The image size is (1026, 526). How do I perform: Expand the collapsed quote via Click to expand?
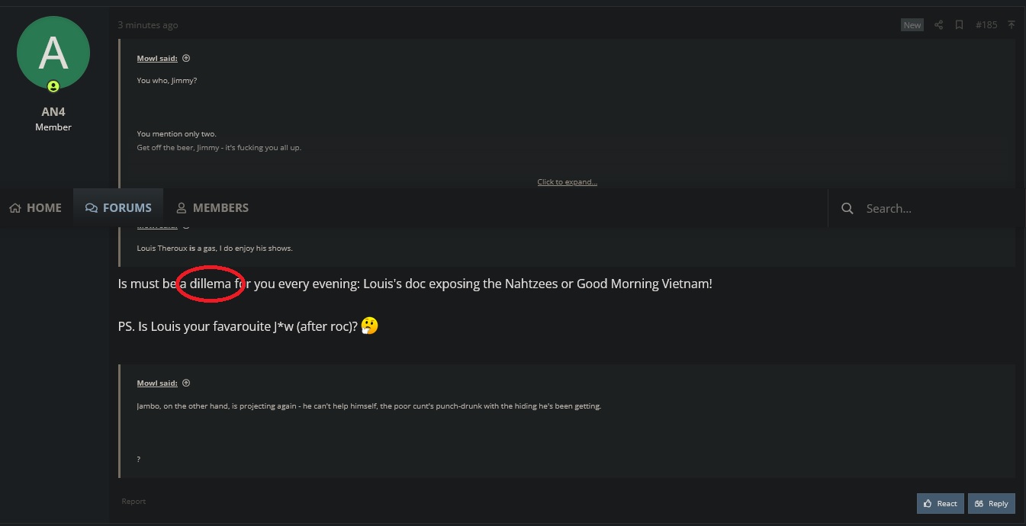567,182
